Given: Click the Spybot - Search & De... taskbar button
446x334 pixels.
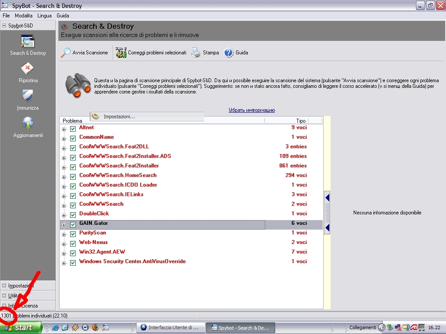Looking at the screenshot, I should [x=241, y=327].
